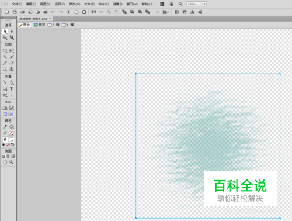Select the Rubber Stamp tool

pos(12,69)
